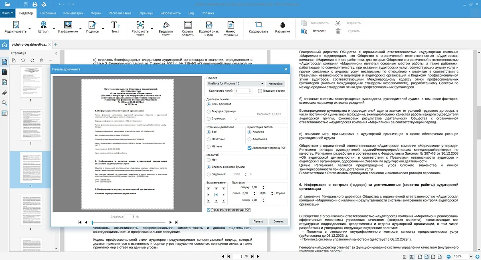Open the Распознавание tab
Screen dimensions: 481x260
point(119,13)
